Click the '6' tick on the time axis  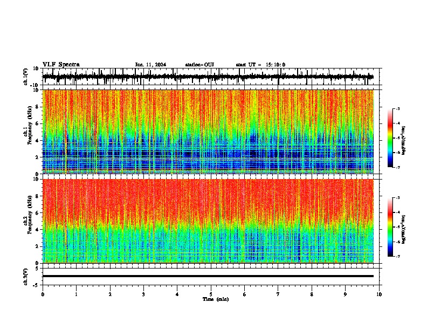tap(244, 294)
